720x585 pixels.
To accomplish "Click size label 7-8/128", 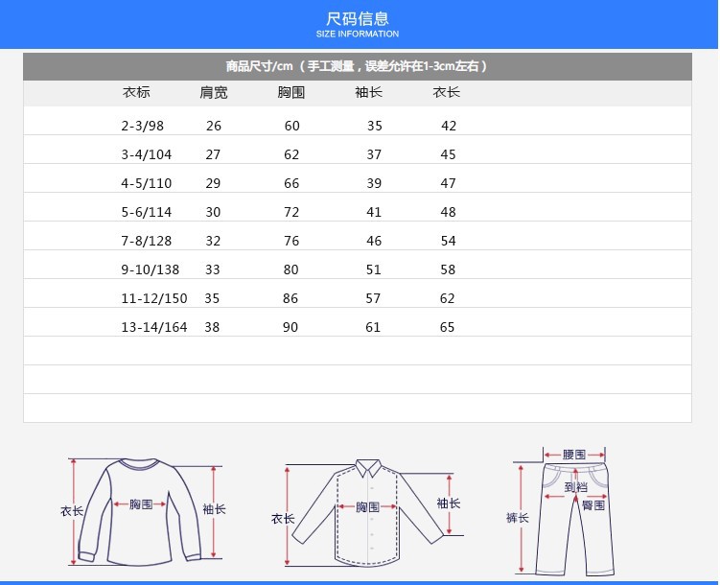I will [x=146, y=241].
